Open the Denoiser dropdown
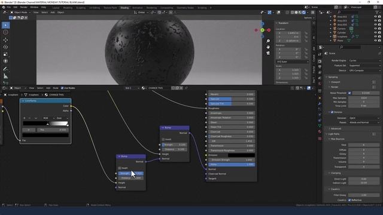 click(364, 118)
